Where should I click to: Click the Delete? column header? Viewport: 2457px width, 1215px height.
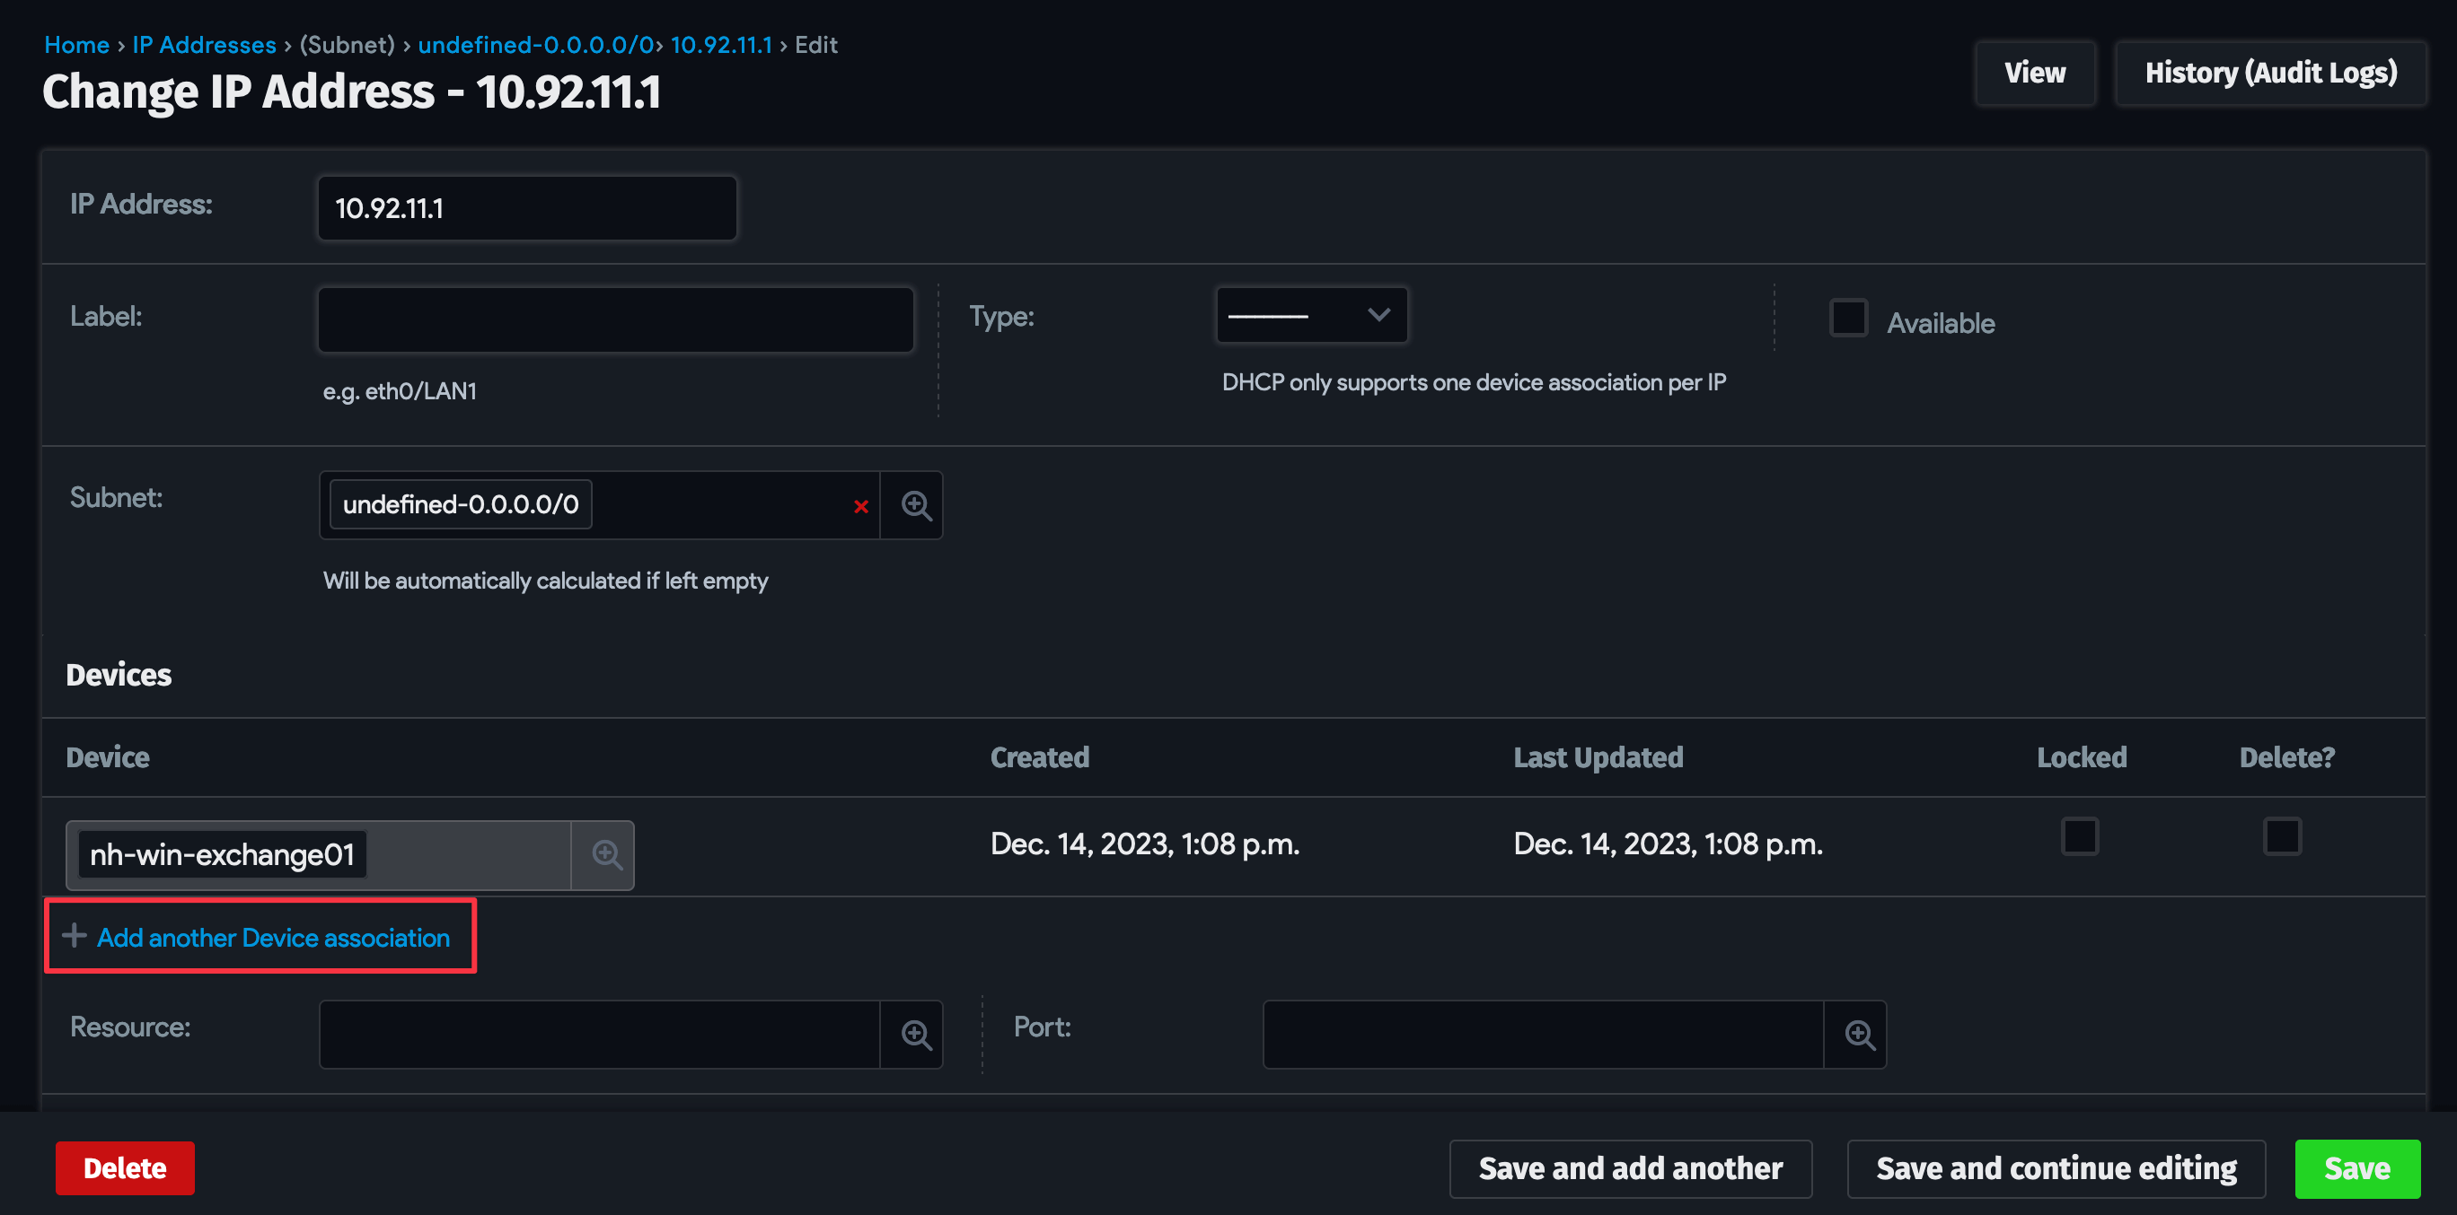click(2286, 757)
